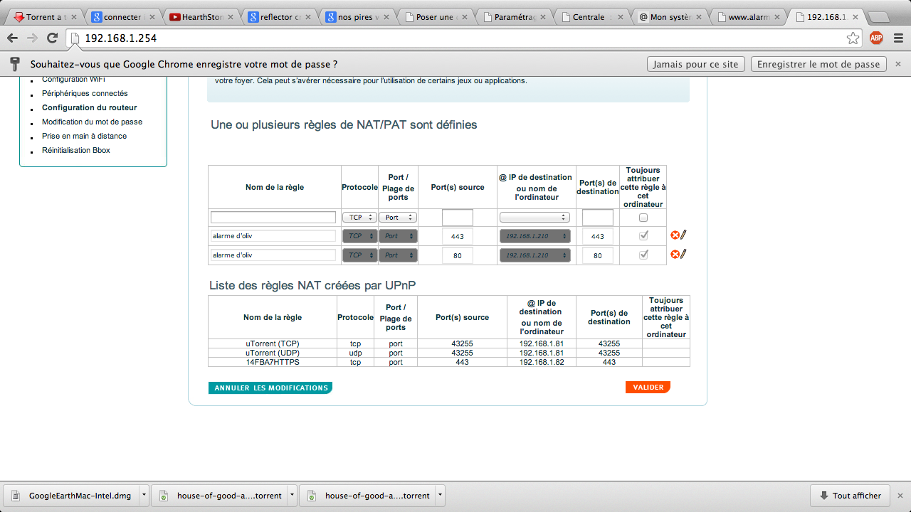
Task: Delete the port 443 alarme d'oliv rule
Action: pyautogui.click(x=675, y=235)
